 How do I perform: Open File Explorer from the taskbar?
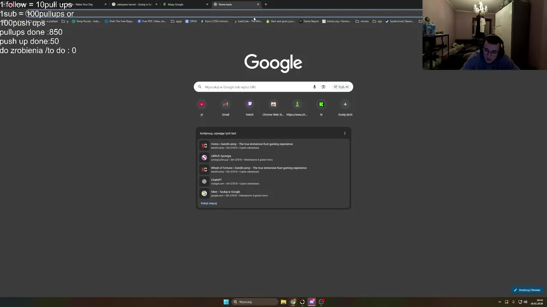(x=283, y=302)
